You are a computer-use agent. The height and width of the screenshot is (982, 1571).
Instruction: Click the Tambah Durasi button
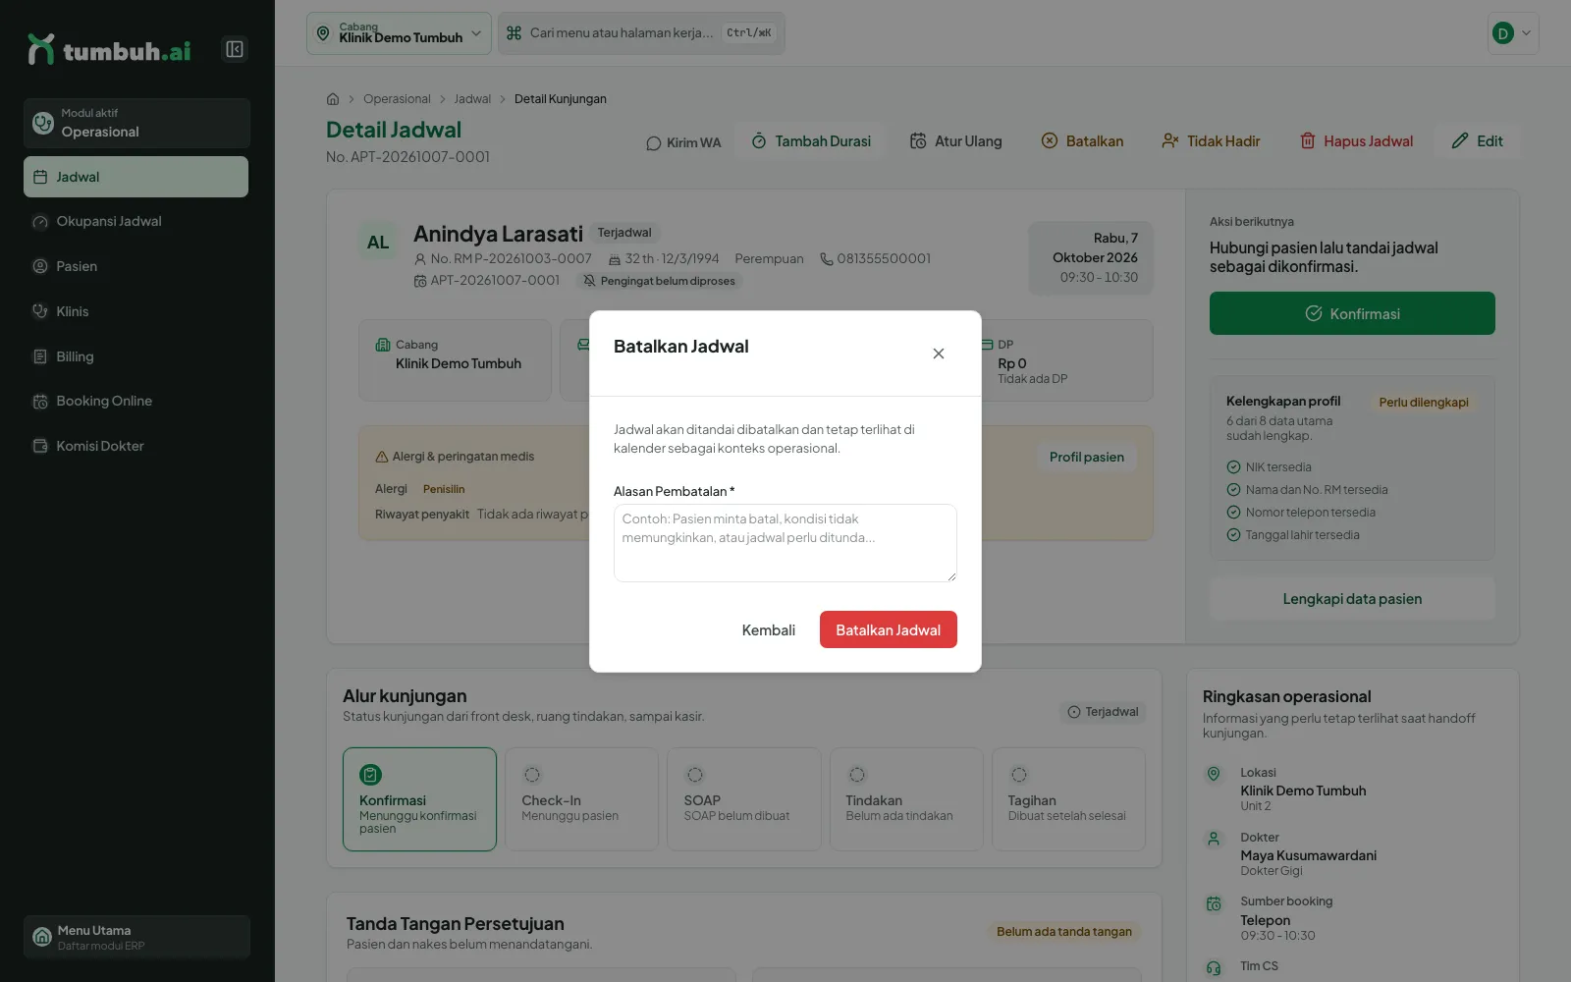(811, 141)
